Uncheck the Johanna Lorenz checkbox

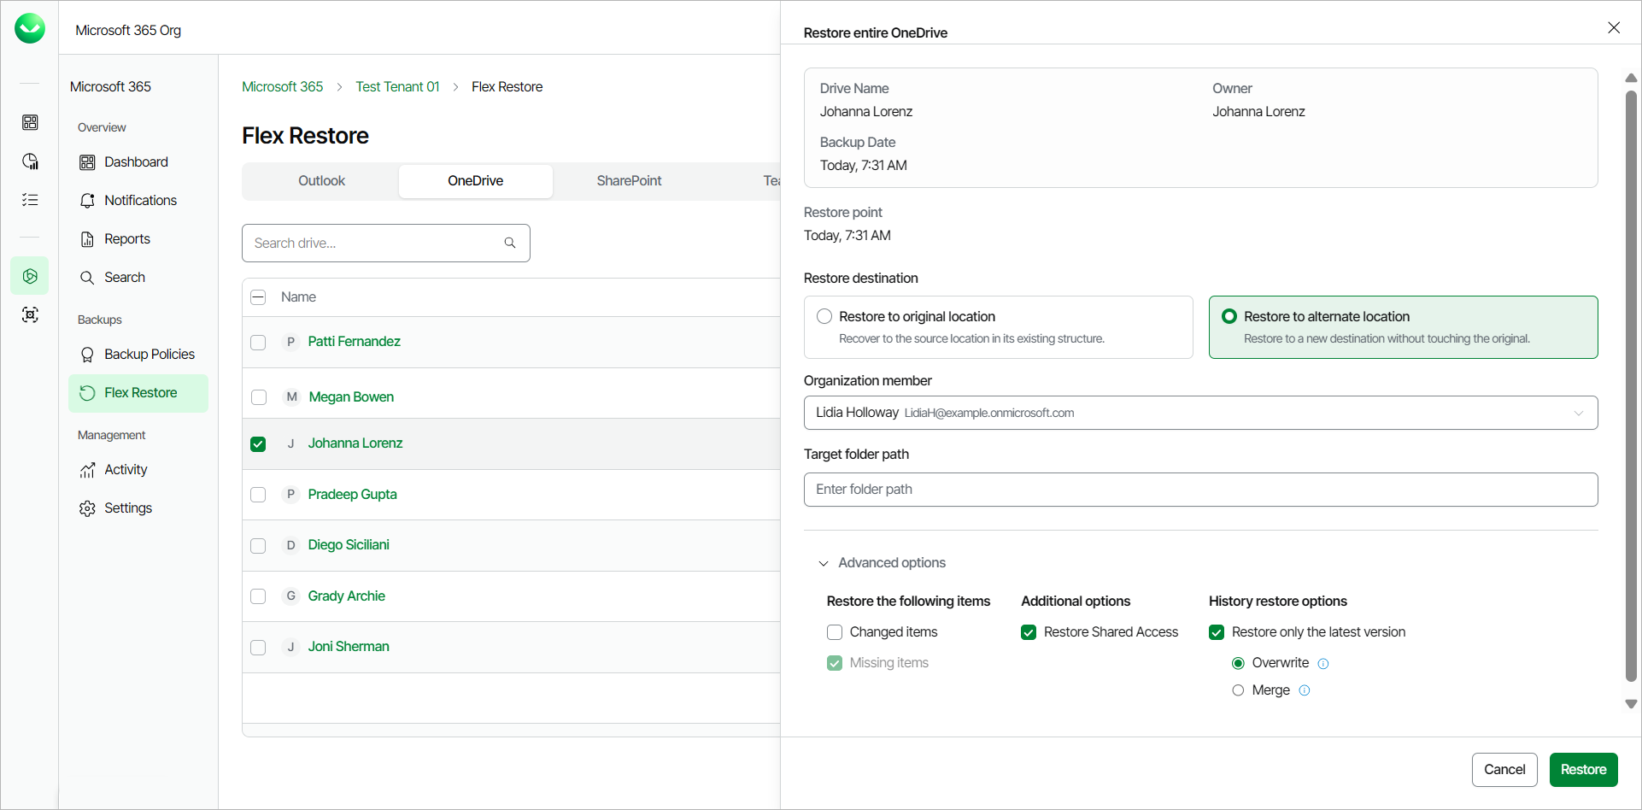[258, 444]
